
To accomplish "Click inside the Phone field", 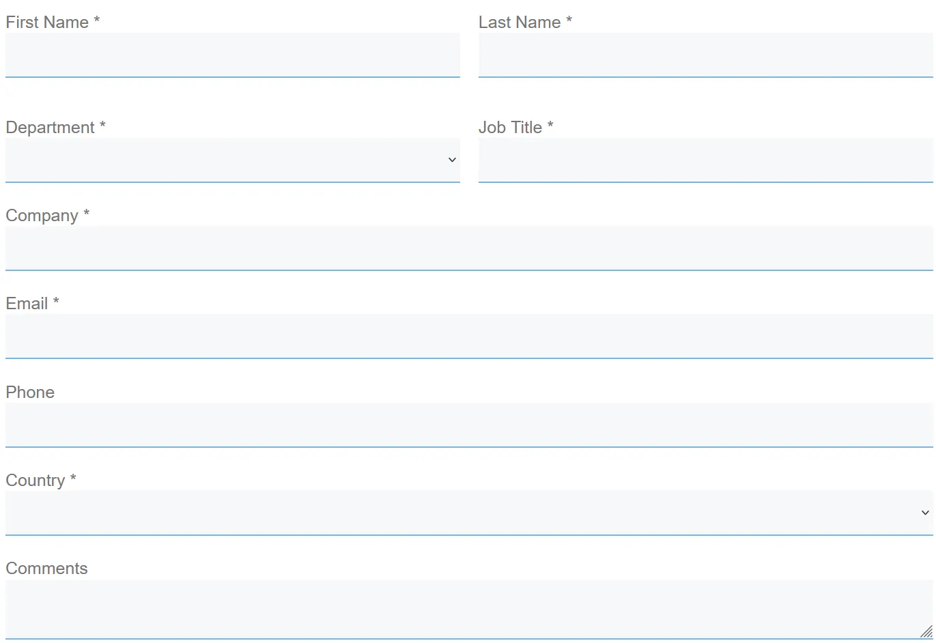I will tap(469, 425).
